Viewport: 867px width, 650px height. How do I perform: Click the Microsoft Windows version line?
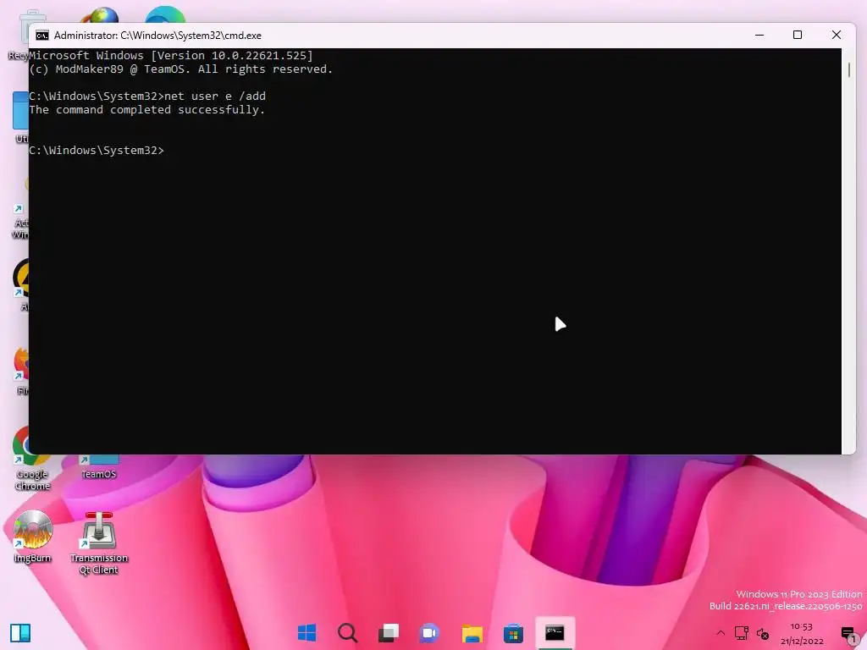171,55
